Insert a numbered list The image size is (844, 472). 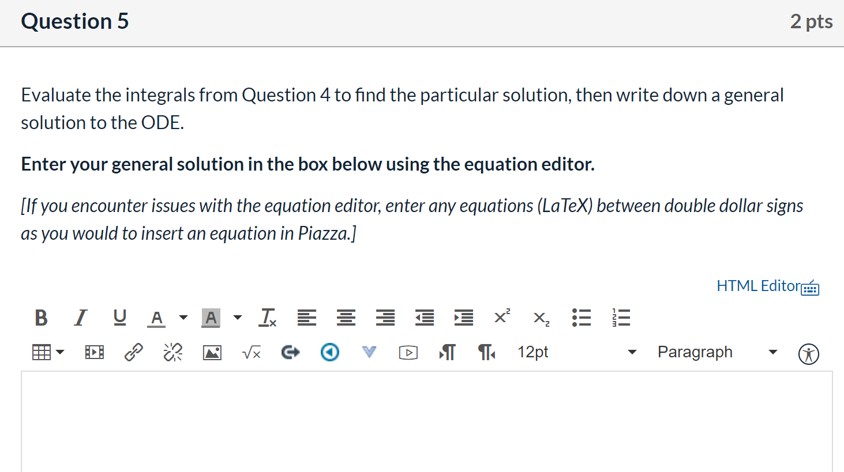620,318
